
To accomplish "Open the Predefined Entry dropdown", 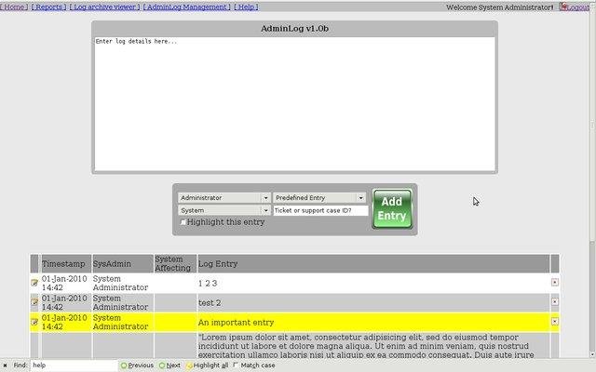I will pos(319,198).
